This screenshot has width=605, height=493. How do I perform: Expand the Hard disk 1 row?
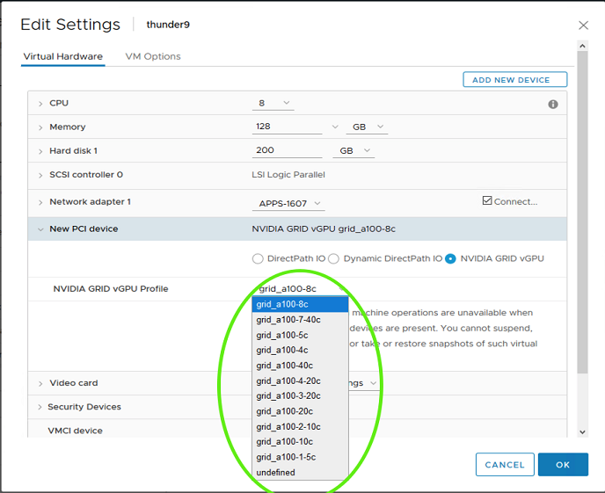pos(40,151)
